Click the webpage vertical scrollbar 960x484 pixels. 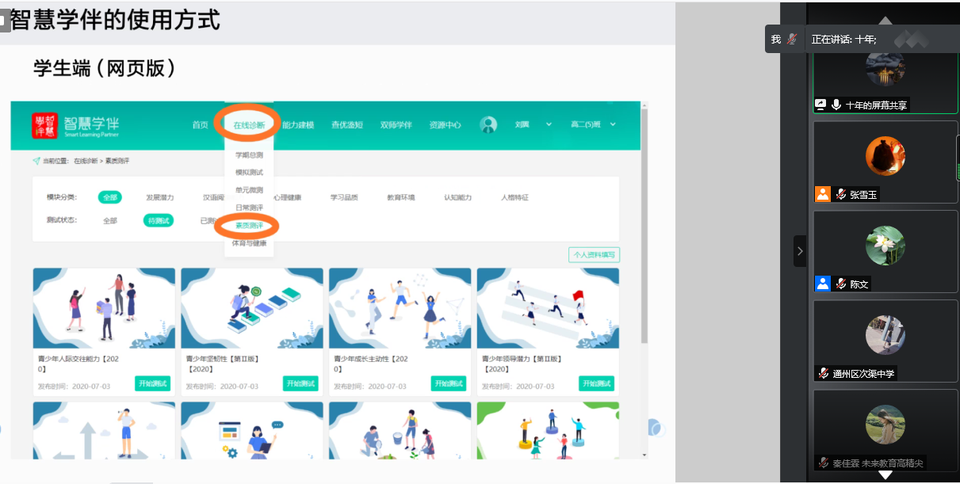point(644,238)
